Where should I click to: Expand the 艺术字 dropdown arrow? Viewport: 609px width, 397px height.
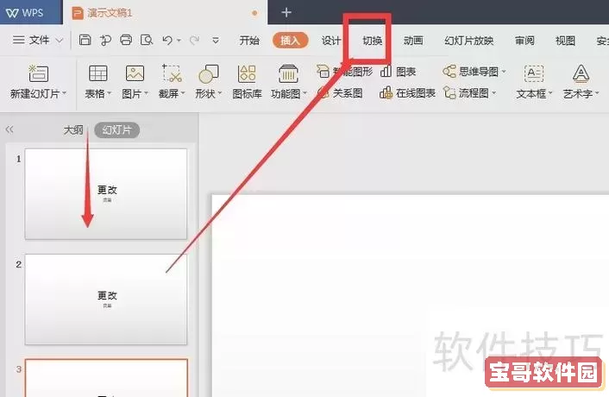(x=597, y=93)
